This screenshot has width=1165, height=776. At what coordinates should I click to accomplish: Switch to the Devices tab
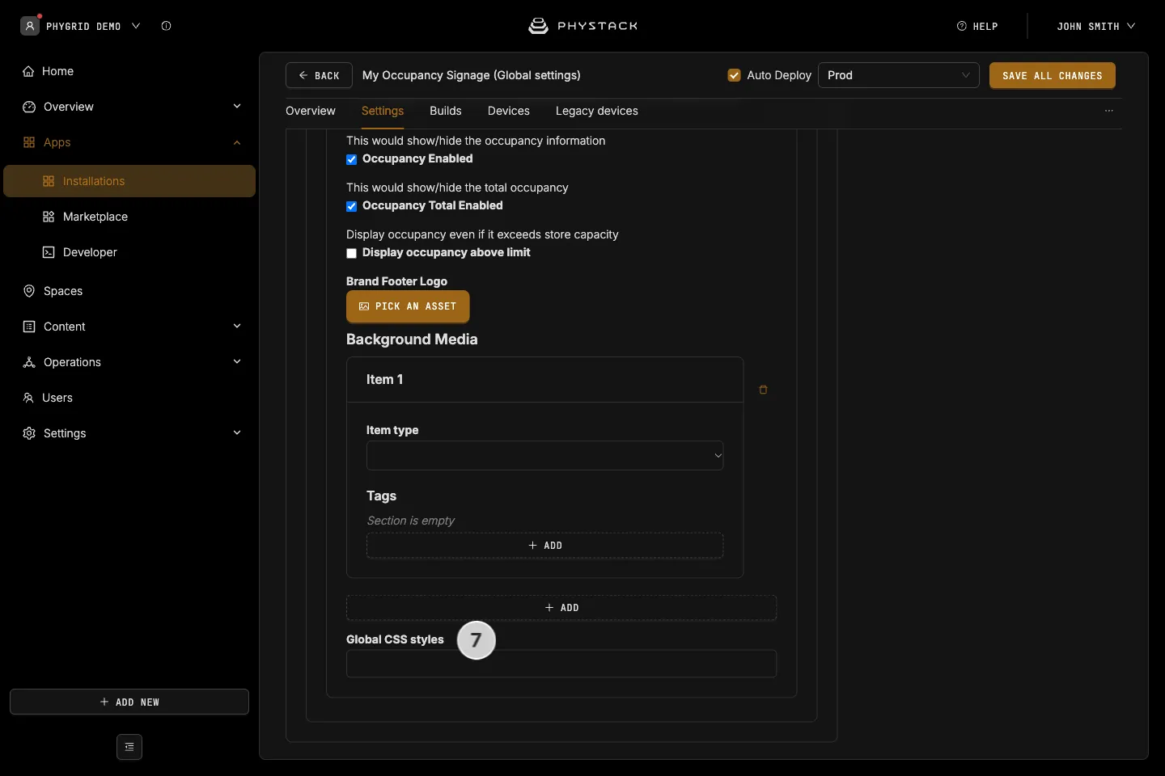click(509, 111)
